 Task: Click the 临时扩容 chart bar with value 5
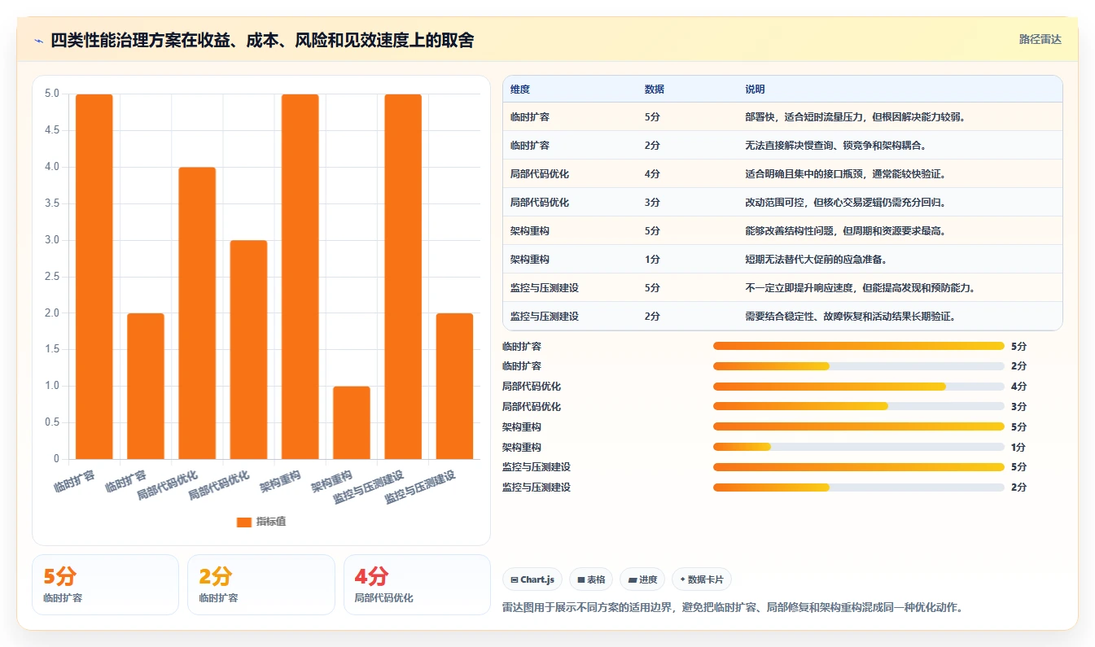[x=94, y=277]
